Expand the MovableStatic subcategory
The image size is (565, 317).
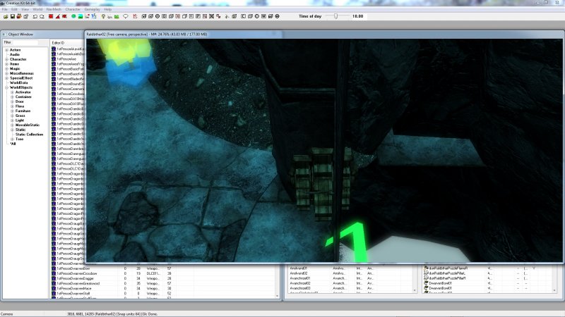point(12,125)
